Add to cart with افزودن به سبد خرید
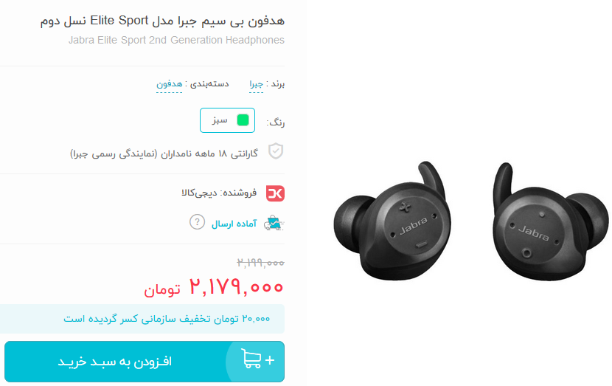The image size is (612, 386). pos(145,362)
